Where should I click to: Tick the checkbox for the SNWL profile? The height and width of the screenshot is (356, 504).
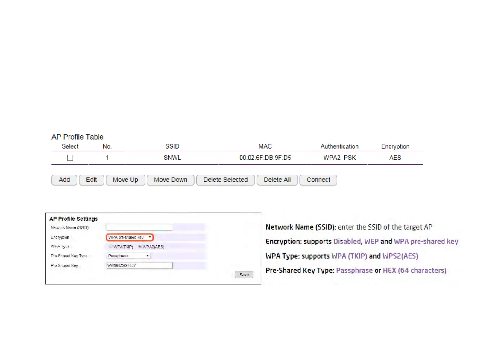[x=70, y=158]
